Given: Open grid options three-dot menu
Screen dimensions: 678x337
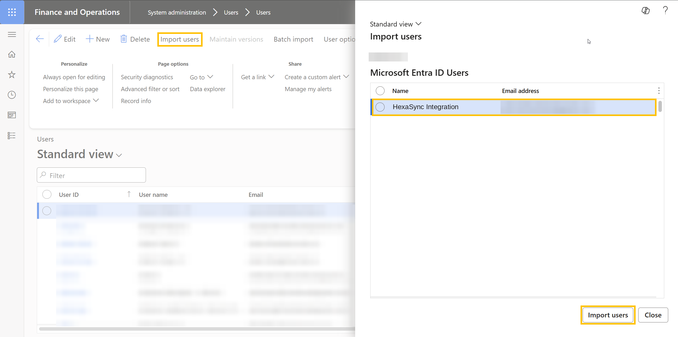Looking at the screenshot, I should (659, 91).
